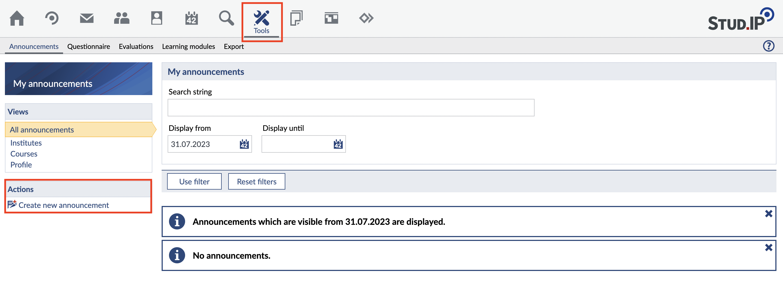Image resolution: width=783 pixels, height=289 pixels.
Task: Open the Display from date picker icon
Action: [x=244, y=144]
